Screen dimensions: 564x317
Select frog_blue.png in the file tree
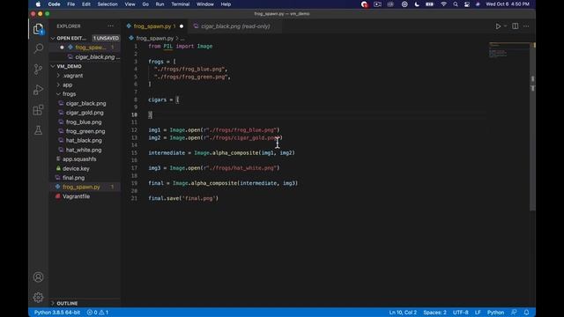tap(85, 122)
